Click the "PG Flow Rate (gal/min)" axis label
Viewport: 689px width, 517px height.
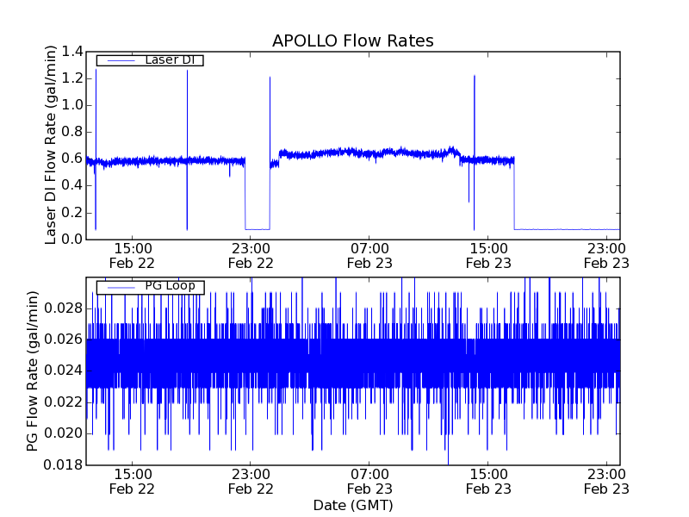coord(32,371)
